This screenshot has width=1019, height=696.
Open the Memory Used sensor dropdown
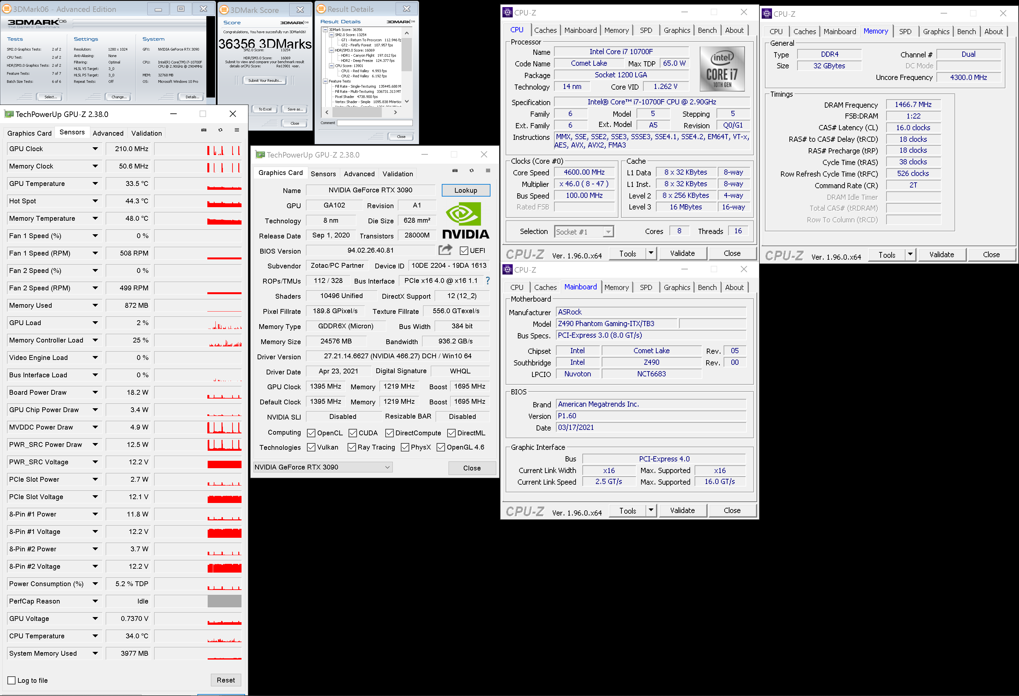(x=95, y=305)
